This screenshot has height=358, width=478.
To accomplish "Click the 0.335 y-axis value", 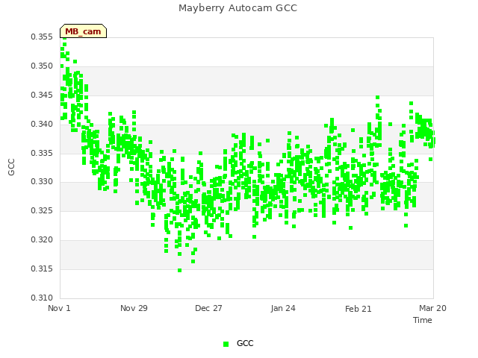I will point(42,153).
